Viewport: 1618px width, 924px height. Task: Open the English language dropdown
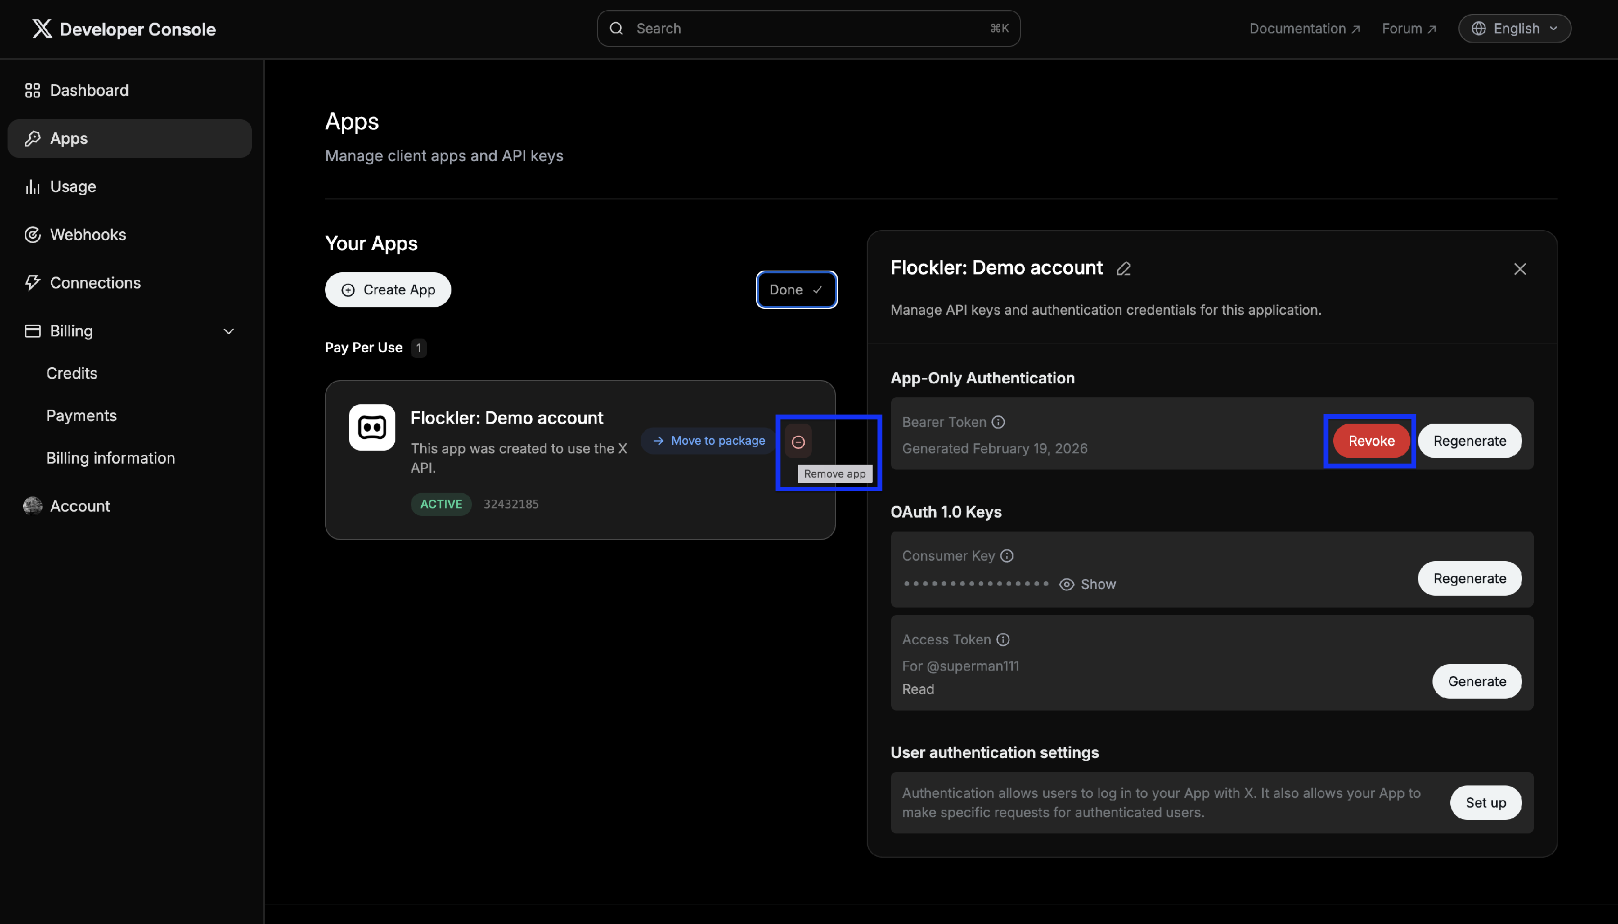point(1514,29)
